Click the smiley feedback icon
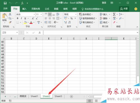 pos(136,9)
